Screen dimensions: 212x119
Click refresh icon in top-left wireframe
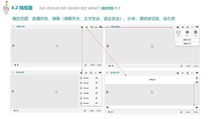click(x=85, y=65)
